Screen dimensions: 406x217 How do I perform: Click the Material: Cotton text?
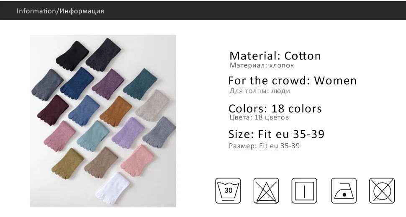(x=275, y=56)
